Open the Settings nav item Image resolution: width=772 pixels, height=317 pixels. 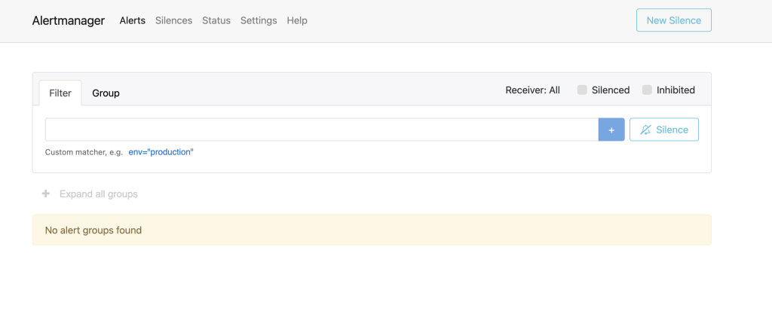[x=259, y=20]
